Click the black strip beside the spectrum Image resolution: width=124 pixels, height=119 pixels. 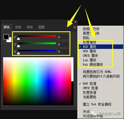(x=72, y=93)
